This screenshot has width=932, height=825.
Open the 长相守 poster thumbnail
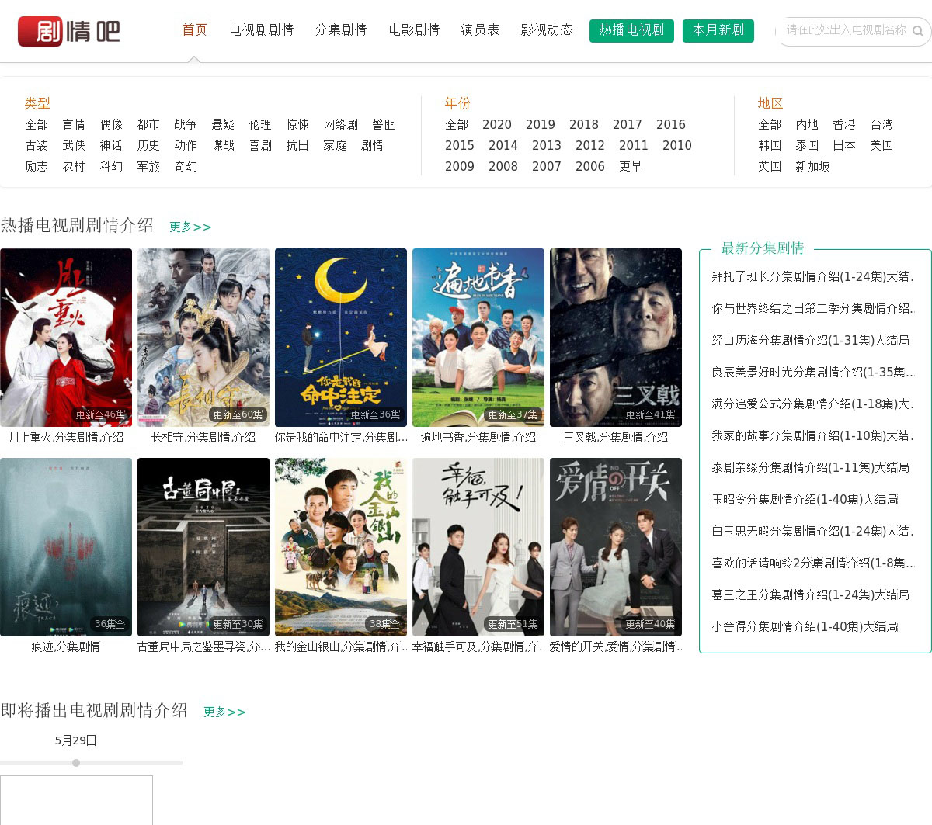pyautogui.click(x=203, y=338)
